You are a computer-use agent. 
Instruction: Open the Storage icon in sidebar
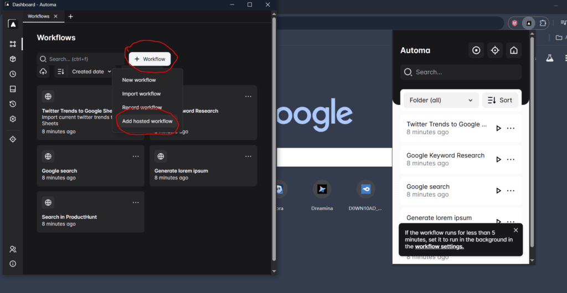13,89
